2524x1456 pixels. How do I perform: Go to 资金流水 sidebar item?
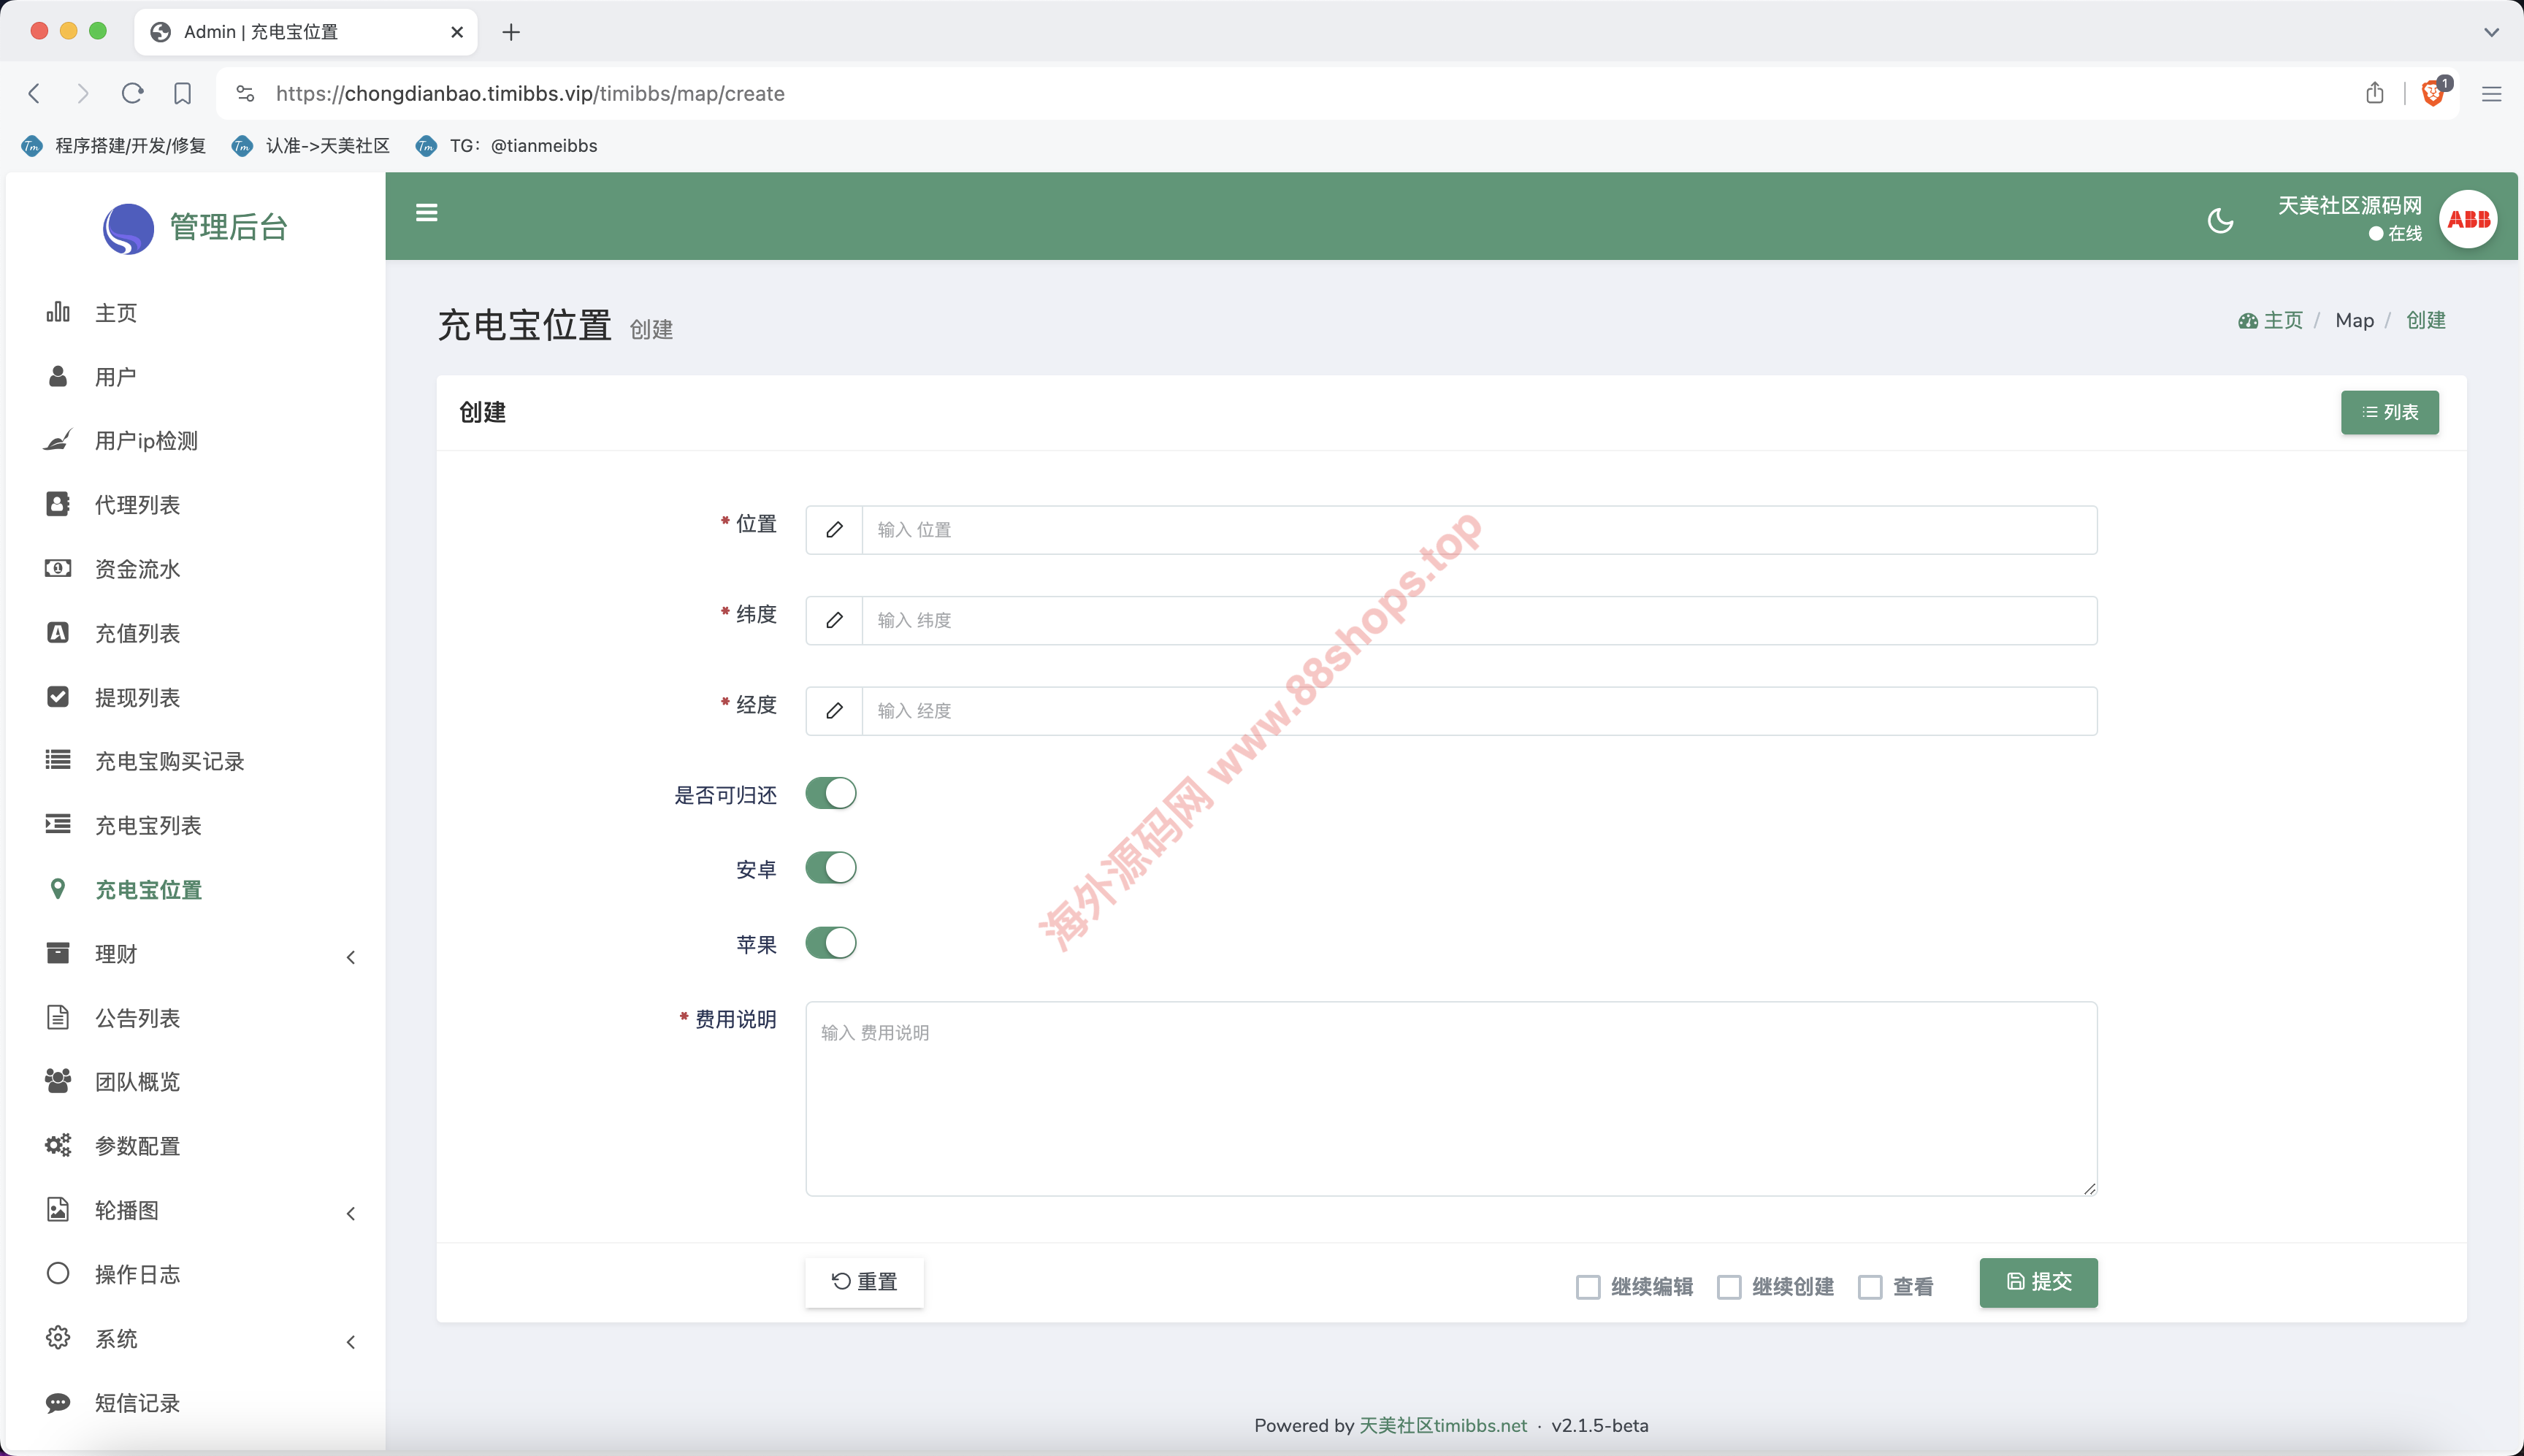click(x=137, y=569)
